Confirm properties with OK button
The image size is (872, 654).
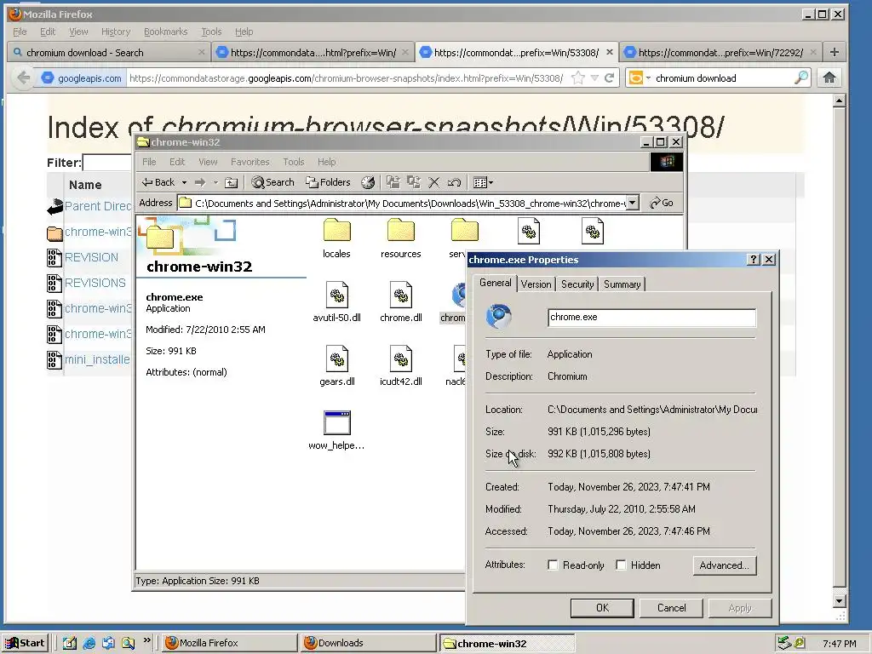pyautogui.click(x=602, y=608)
